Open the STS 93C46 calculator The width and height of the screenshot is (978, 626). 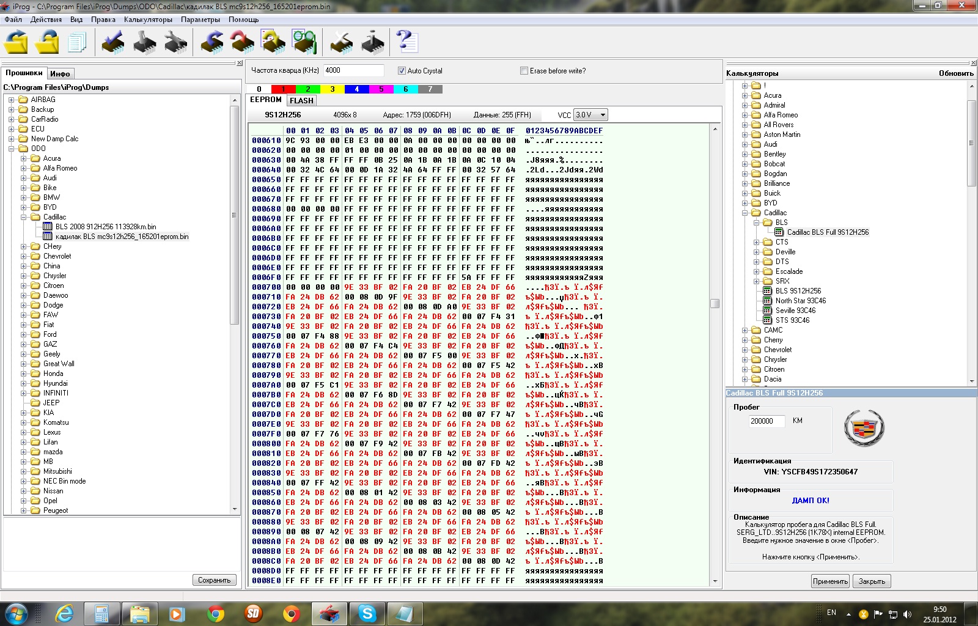click(x=792, y=320)
